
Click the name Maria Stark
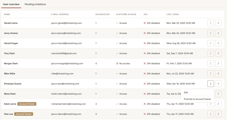point(10,94)
